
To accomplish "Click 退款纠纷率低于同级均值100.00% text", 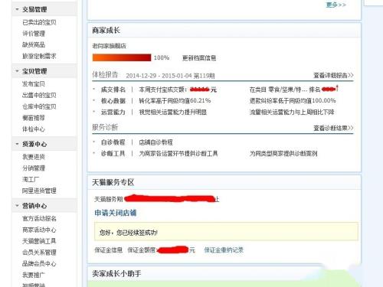I will pos(293,101).
